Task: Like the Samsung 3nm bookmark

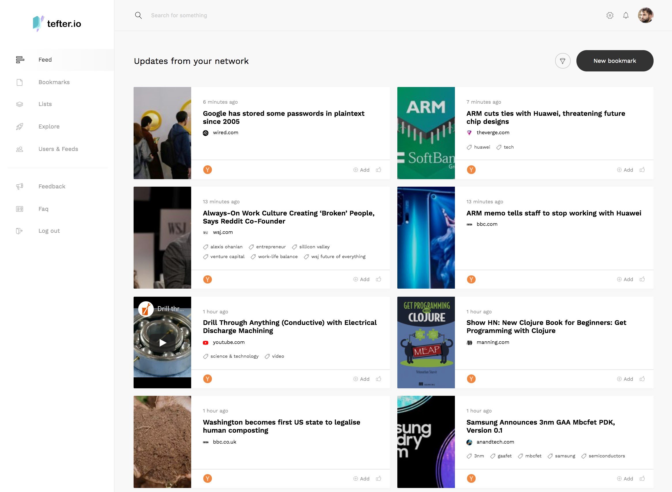Action: pyautogui.click(x=642, y=478)
